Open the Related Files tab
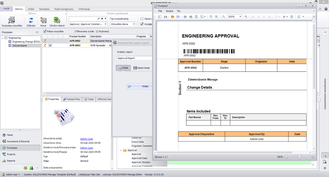 pos(71,99)
